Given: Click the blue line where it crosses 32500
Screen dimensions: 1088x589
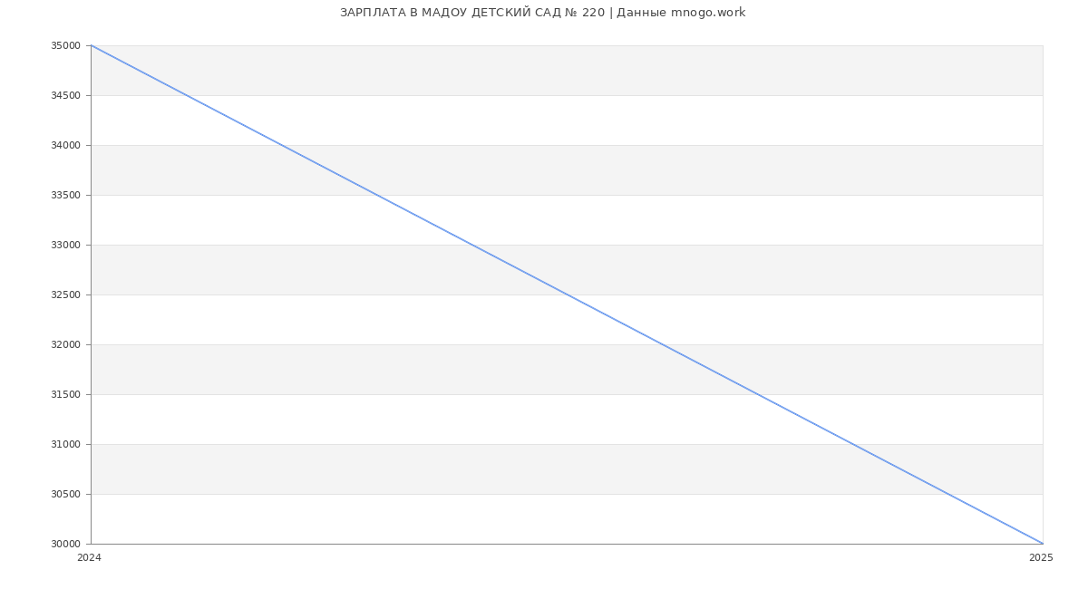Looking at the screenshot, I should [x=567, y=294].
